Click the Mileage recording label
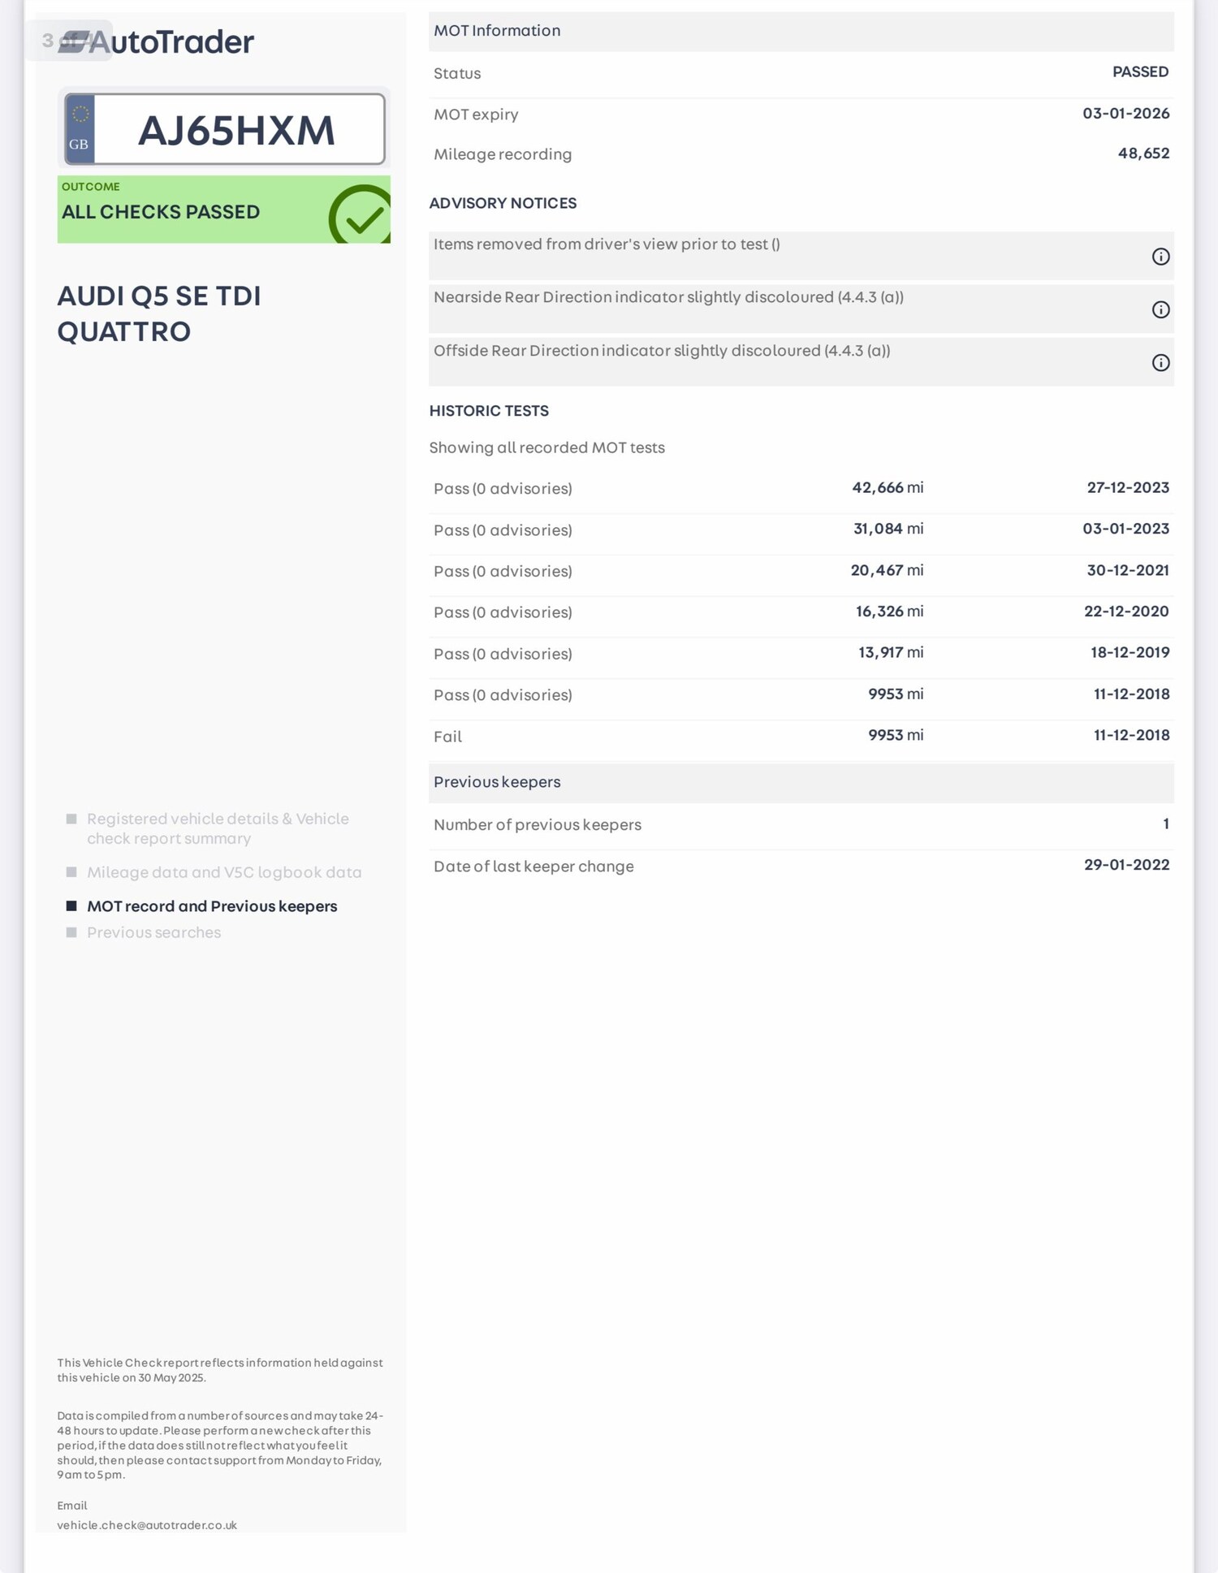Viewport: 1218px width, 1573px height. (x=503, y=154)
